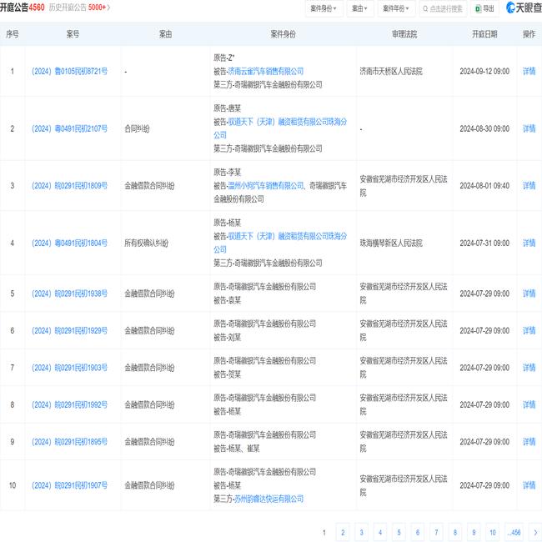View 详情 for row 10
The height and width of the screenshot is (542, 542).
pyautogui.click(x=529, y=485)
